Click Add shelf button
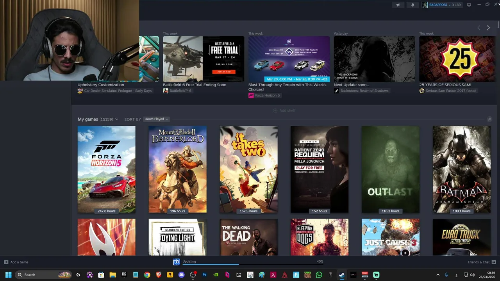Screen dimensions: 500x281 (x=284, y=110)
